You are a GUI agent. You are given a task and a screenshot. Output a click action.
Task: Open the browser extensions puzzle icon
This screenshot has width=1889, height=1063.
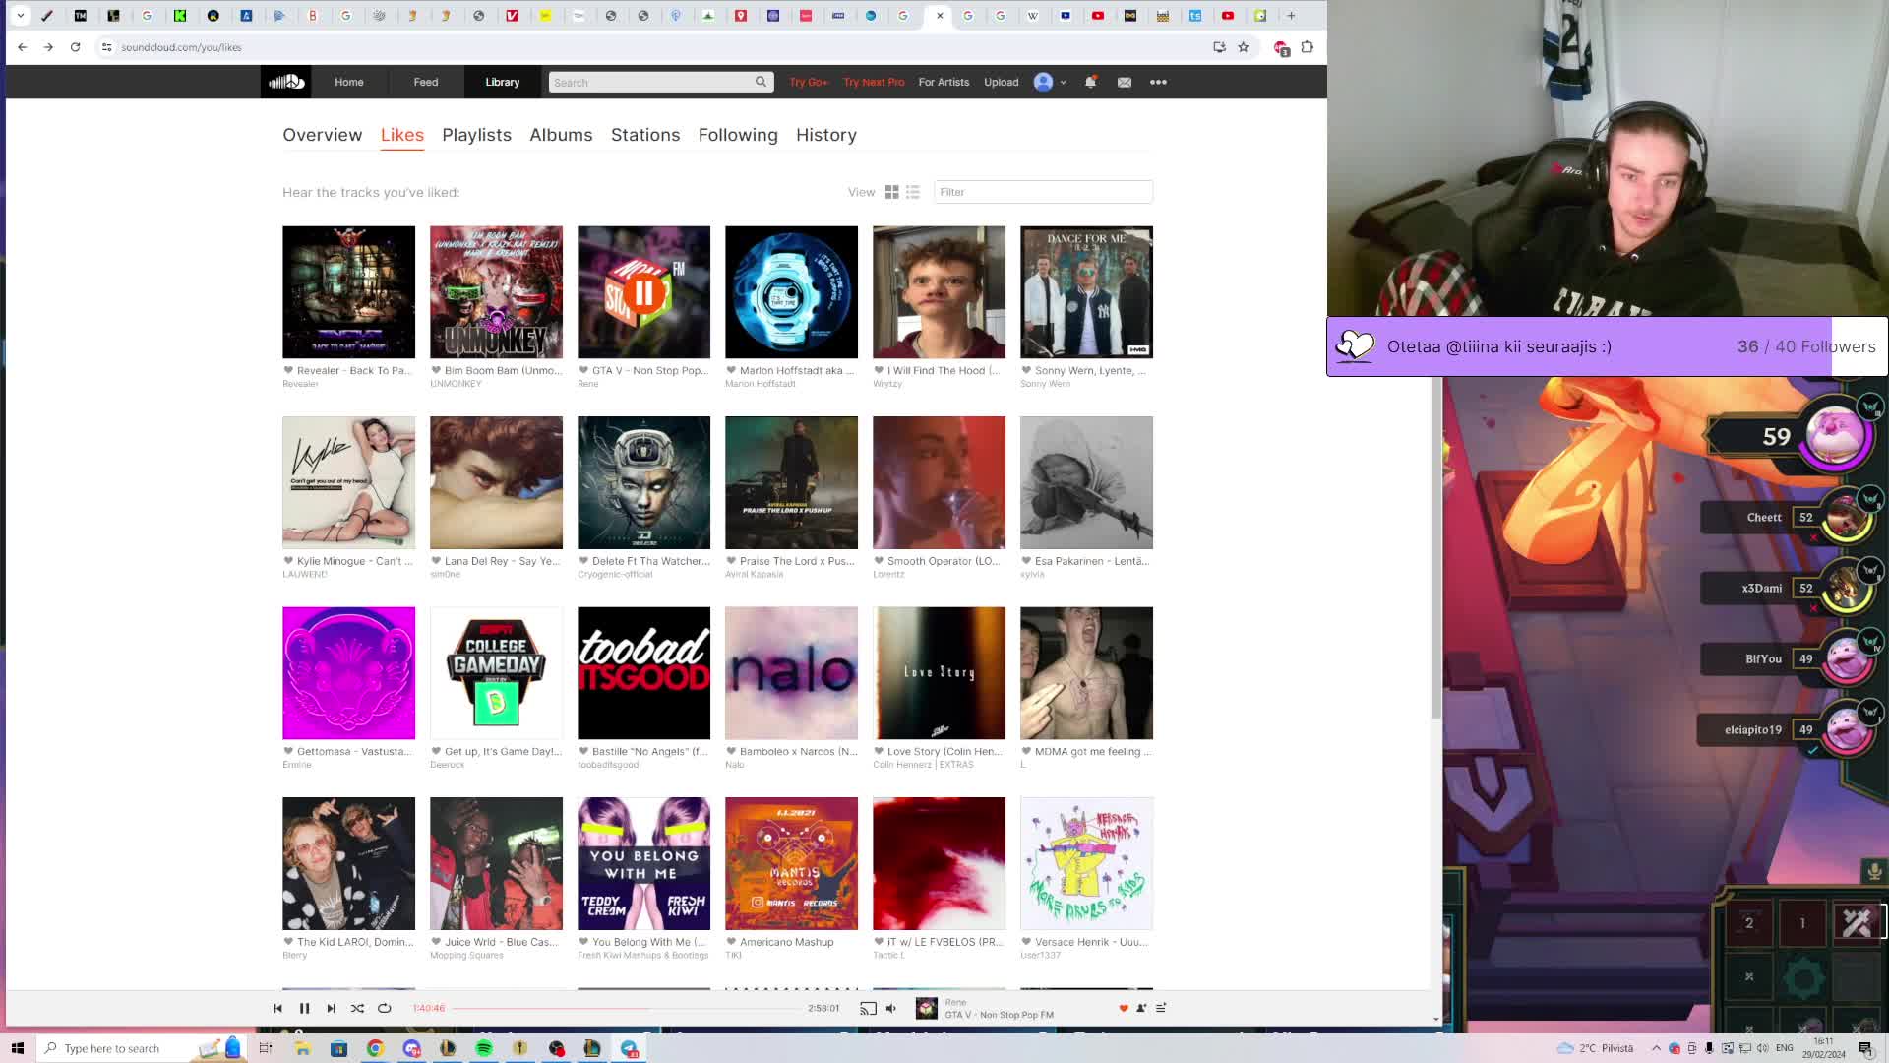[1308, 47]
